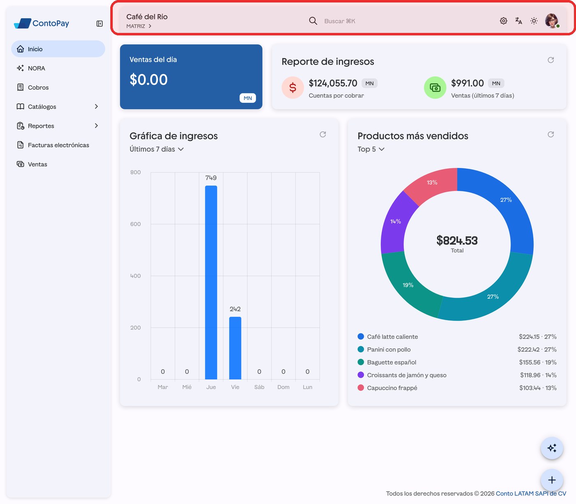This screenshot has width=576, height=504.
Task: Toggle light/dark theme sun icon
Action: click(x=534, y=21)
